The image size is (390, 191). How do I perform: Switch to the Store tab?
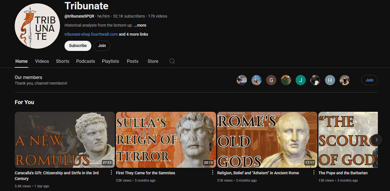pos(153,61)
